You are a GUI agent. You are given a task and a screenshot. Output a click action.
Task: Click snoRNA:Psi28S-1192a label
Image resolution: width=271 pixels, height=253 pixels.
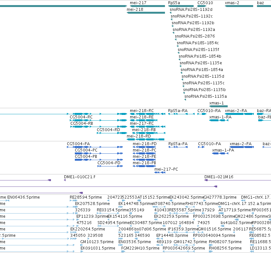point(194,30)
